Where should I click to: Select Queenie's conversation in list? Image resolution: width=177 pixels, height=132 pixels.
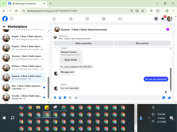24,77
